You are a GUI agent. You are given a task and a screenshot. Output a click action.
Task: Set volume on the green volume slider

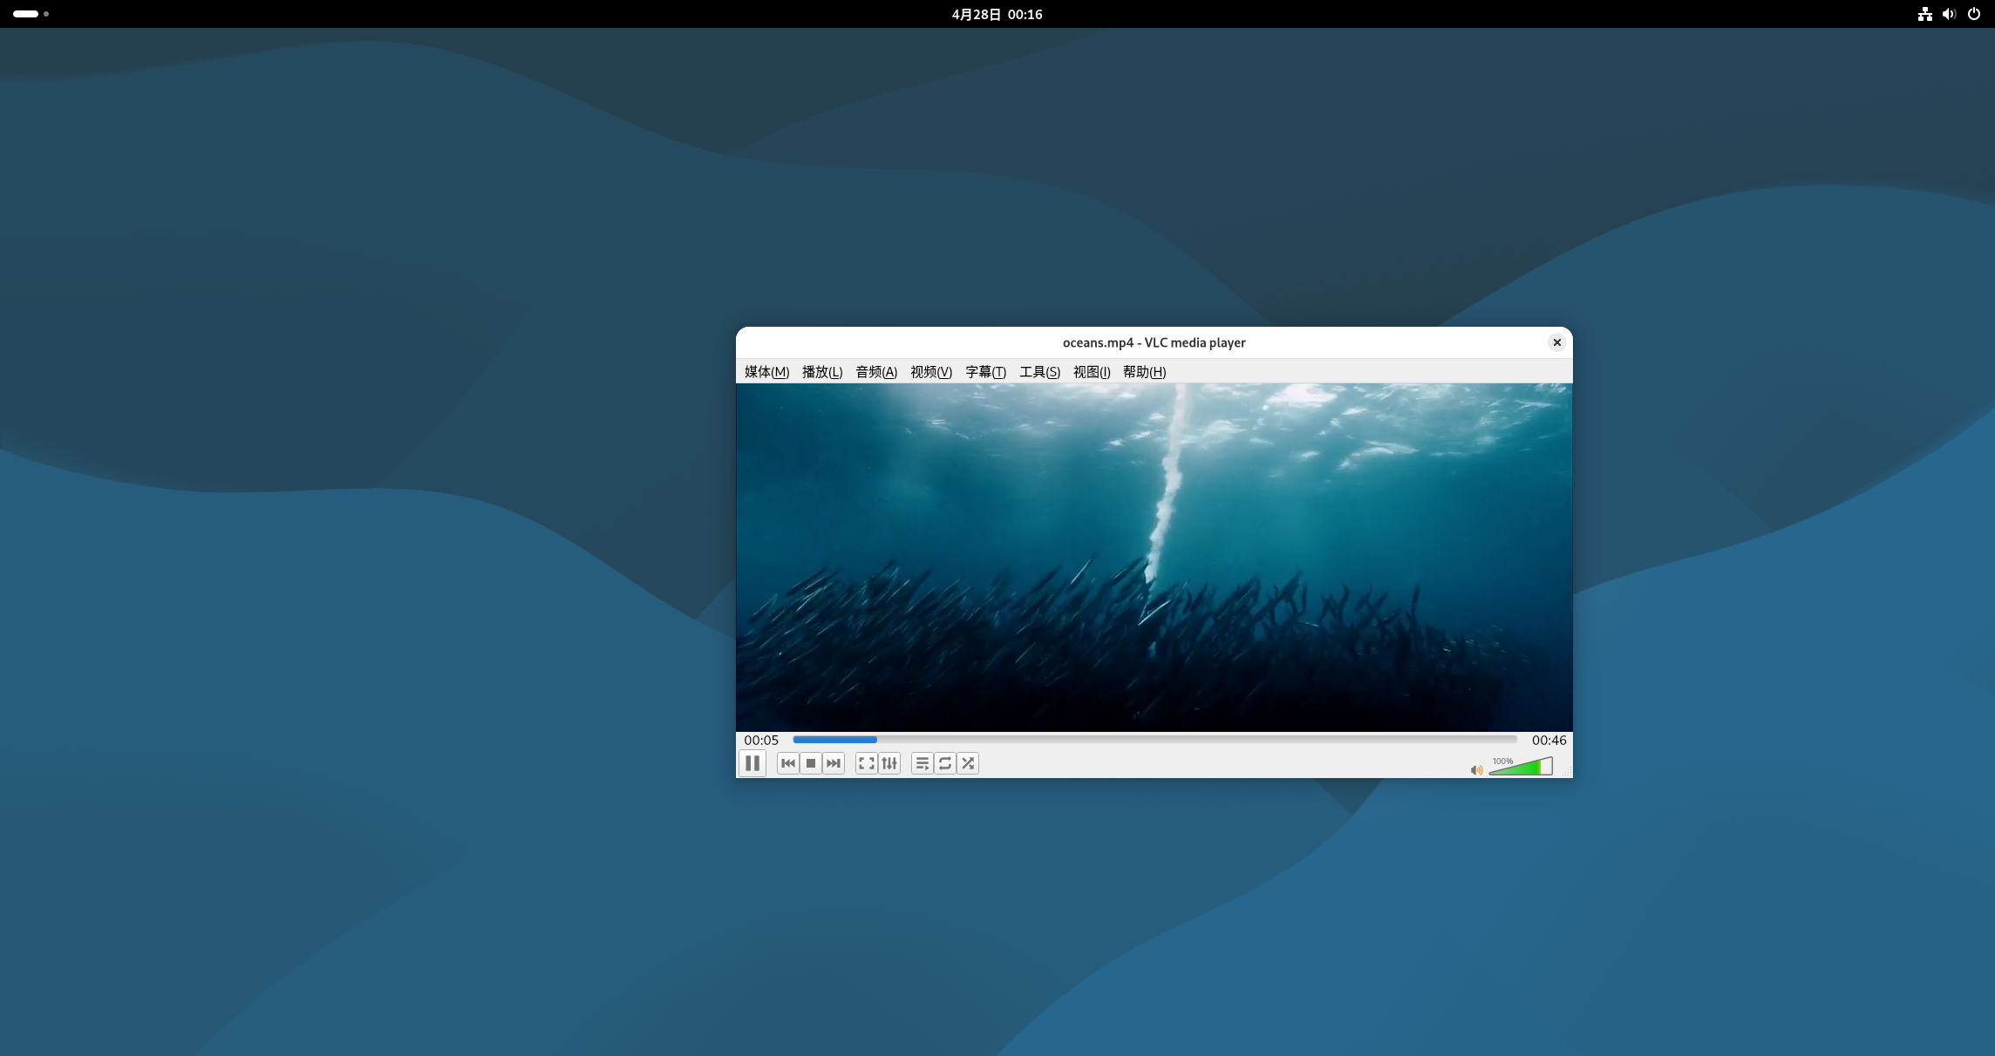(x=1522, y=768)
